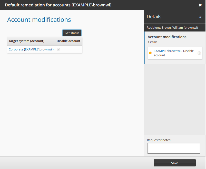Collapse the Details panel with the chevron
Screen dimensions: 206x169
[x=201, y=16]
